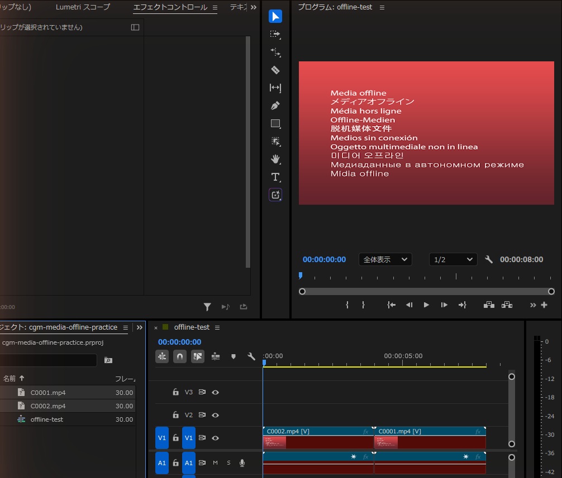Step back one frame
This screenshot has width=562, height=478.
tap(409, 305)
